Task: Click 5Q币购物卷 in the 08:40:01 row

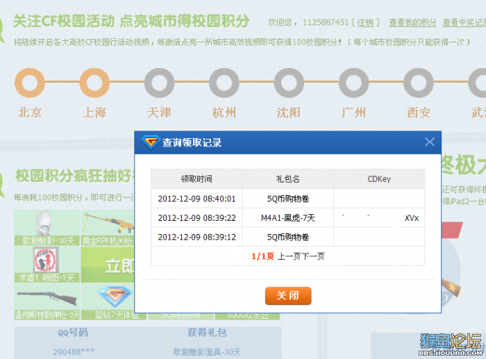Action: [288, 199]
